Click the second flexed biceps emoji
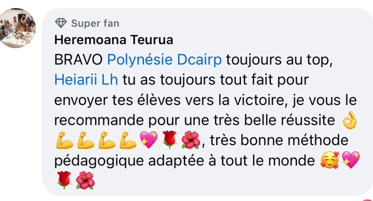Screen dimensions: 373x201 [86, 140]
